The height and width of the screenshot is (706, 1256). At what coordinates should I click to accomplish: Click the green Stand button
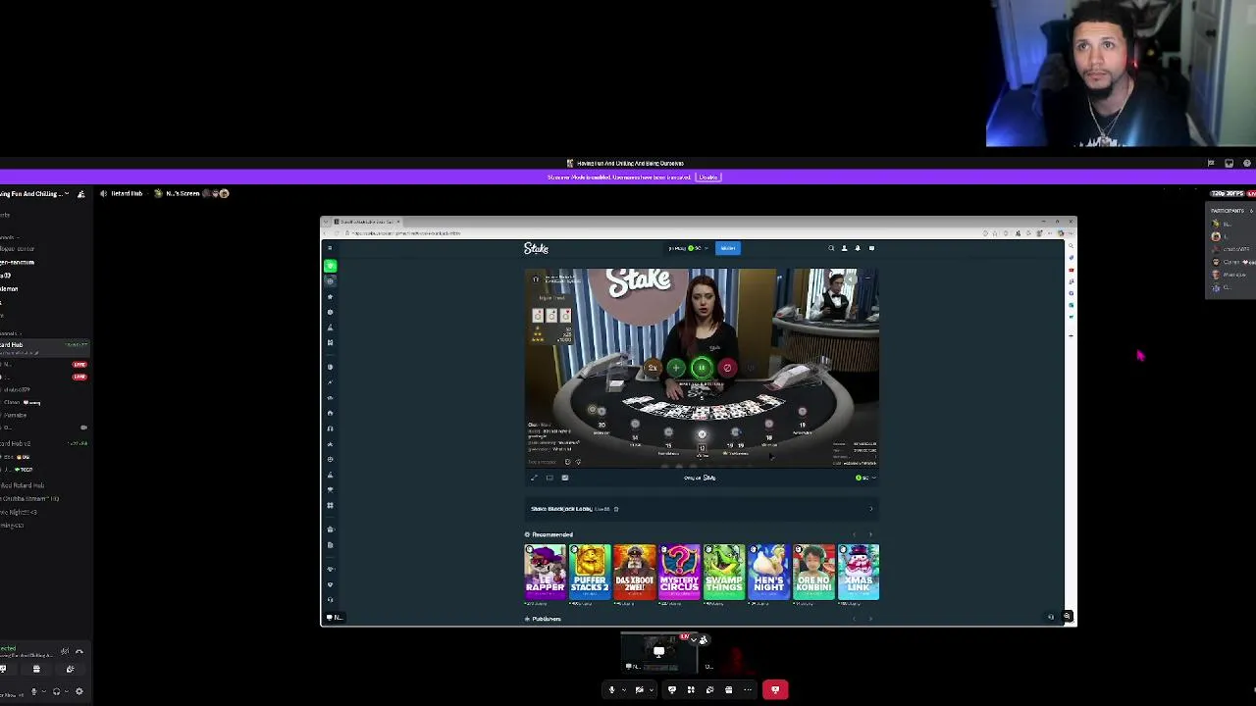pos(701,368)
